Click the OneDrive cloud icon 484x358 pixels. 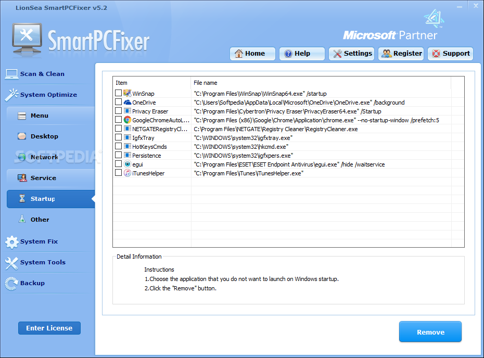pos(127,102)
